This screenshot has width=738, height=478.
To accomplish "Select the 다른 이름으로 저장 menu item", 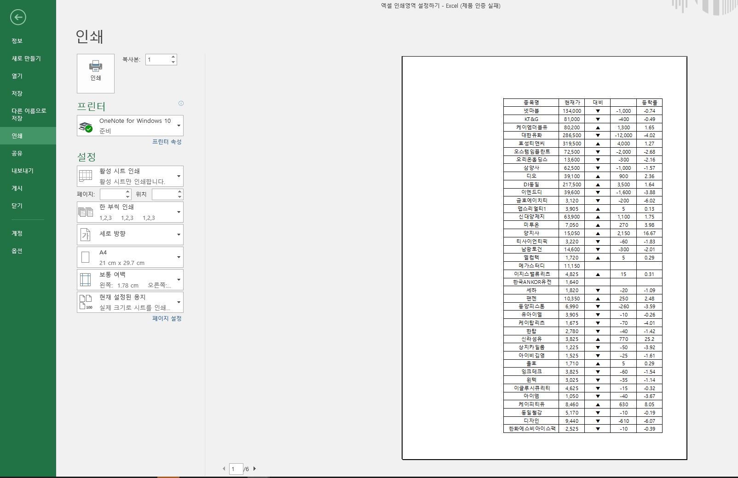I will click(x=28, y=115).
